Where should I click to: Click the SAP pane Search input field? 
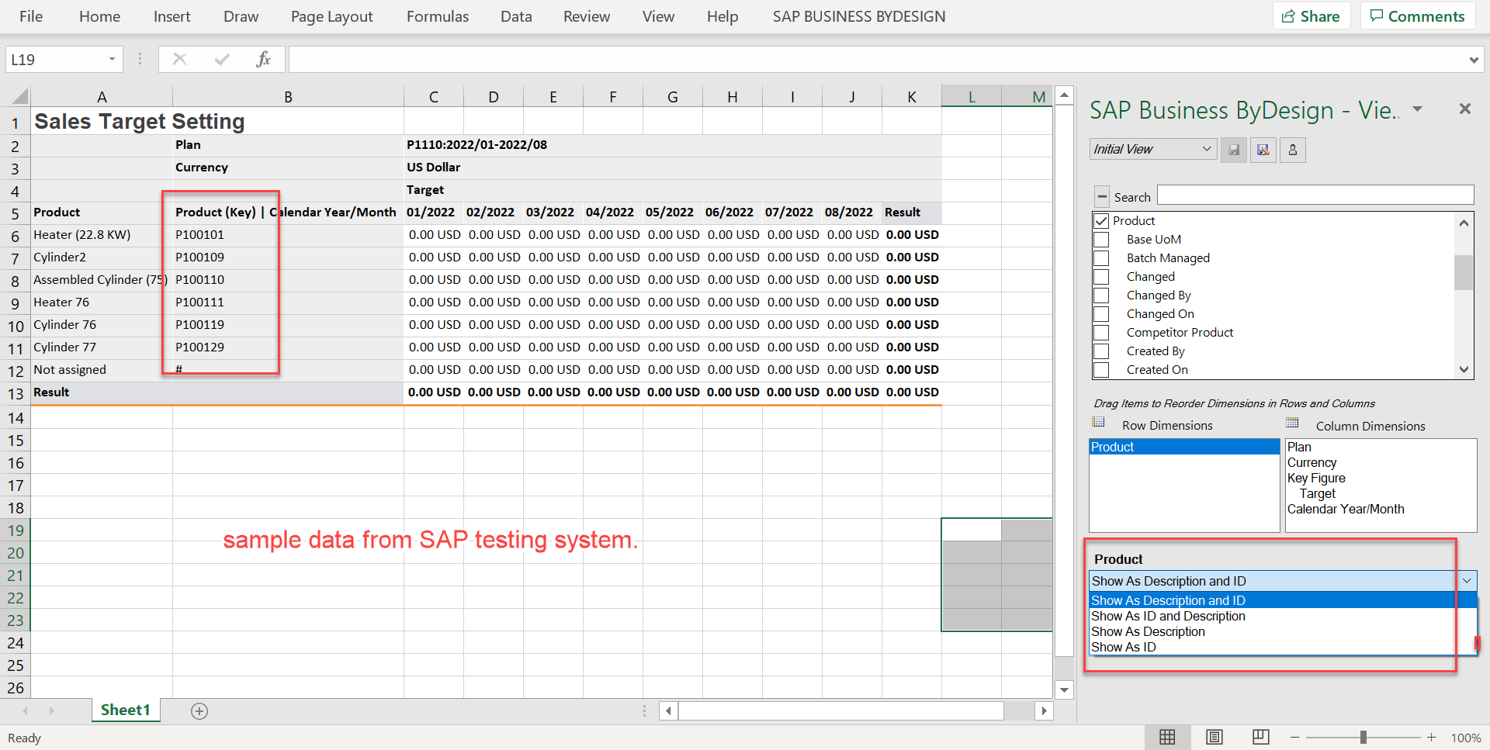1315,195
